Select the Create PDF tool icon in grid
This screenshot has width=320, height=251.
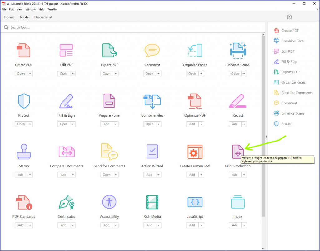(x=23, y=50)
